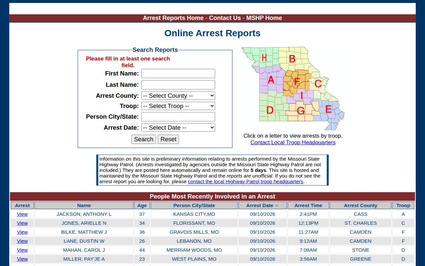Screen dimensions: 425x266
Task: Open the Arrest Date dropdown
Action: tap(178, 128)
